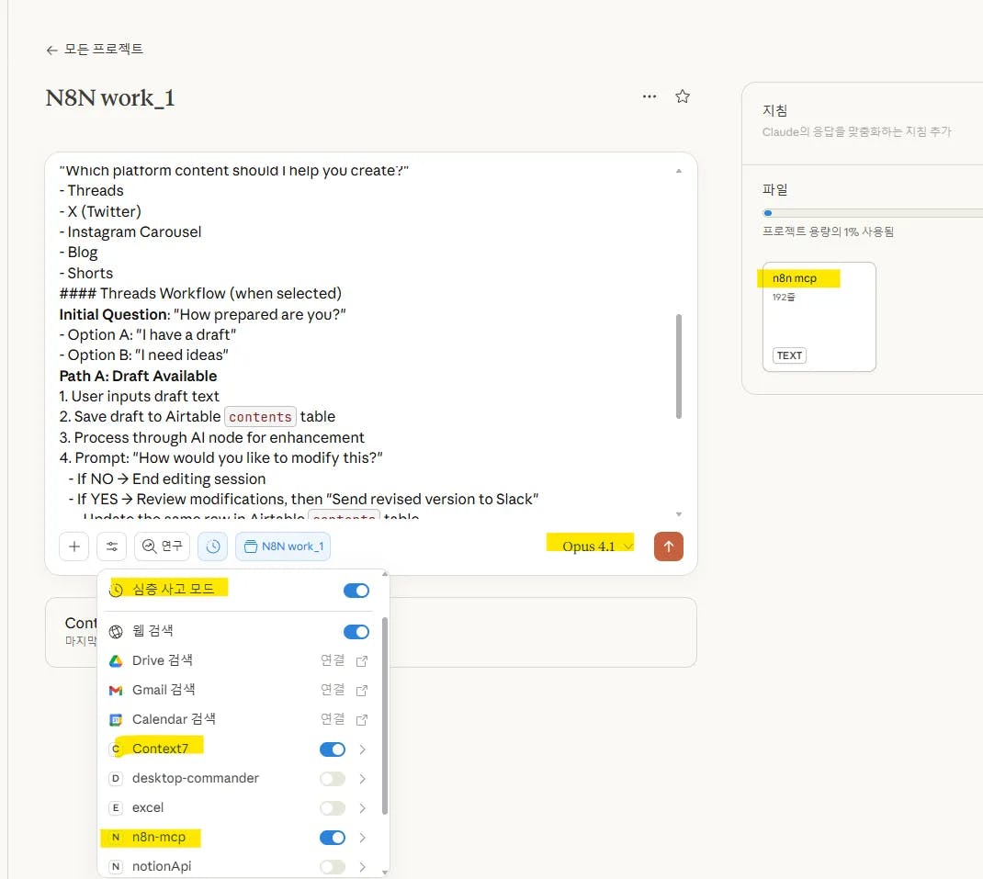983x879 pixels.
Task: Click the 파일 section heading
Action: point(774,189)
